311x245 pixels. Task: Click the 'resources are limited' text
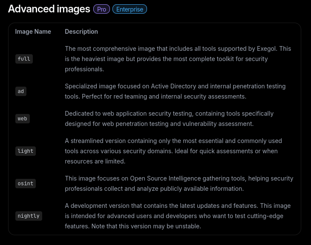(95, 161)
